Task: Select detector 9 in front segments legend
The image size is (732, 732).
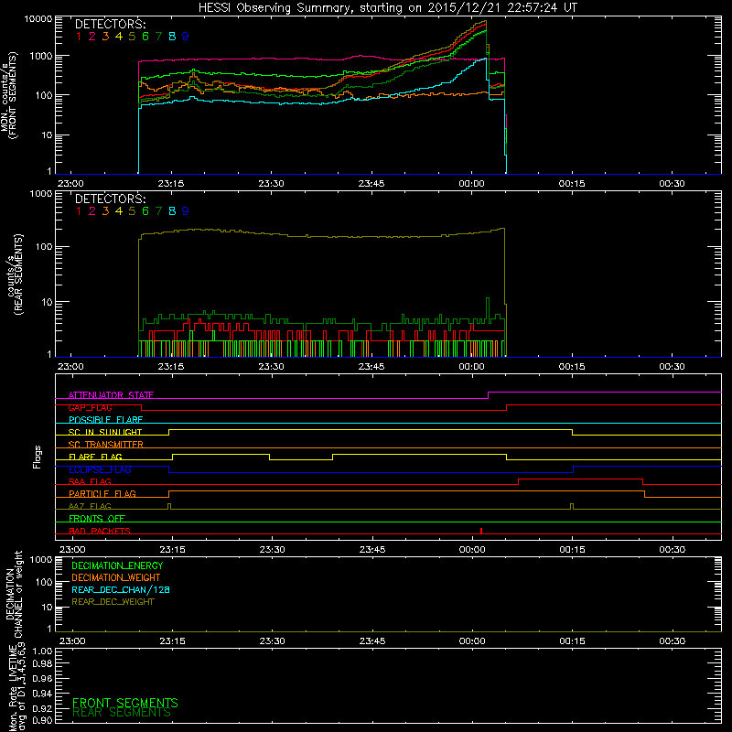Action: pyautogui.click(x=186, y=37)
